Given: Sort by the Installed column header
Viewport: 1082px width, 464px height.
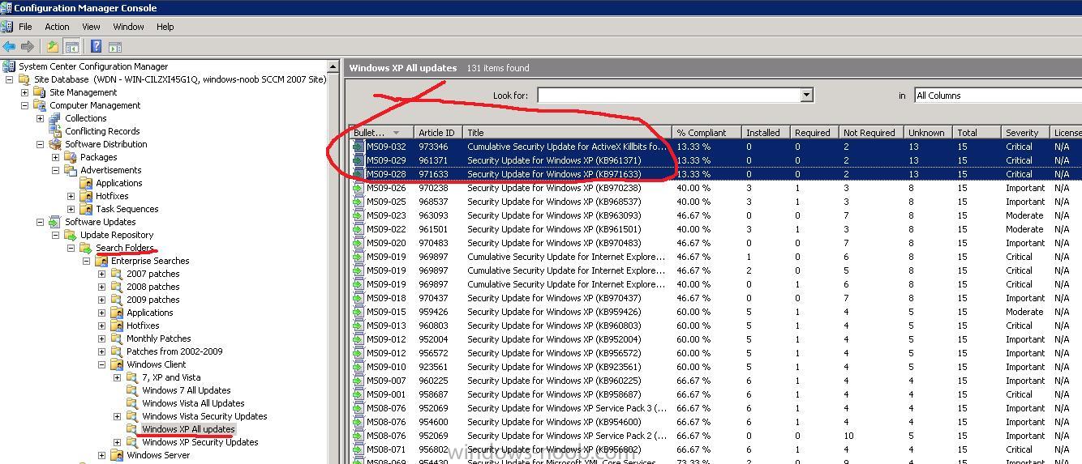Looking at the screenshot, I should (765, 133).
